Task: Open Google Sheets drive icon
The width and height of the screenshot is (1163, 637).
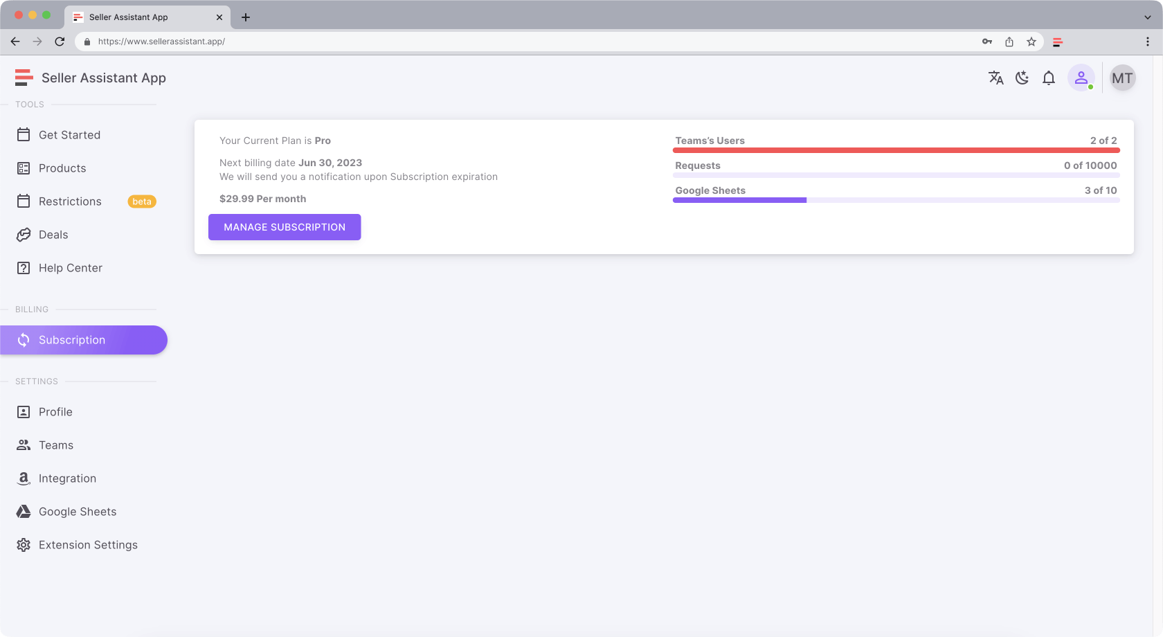Action: (x=24, y=512)
